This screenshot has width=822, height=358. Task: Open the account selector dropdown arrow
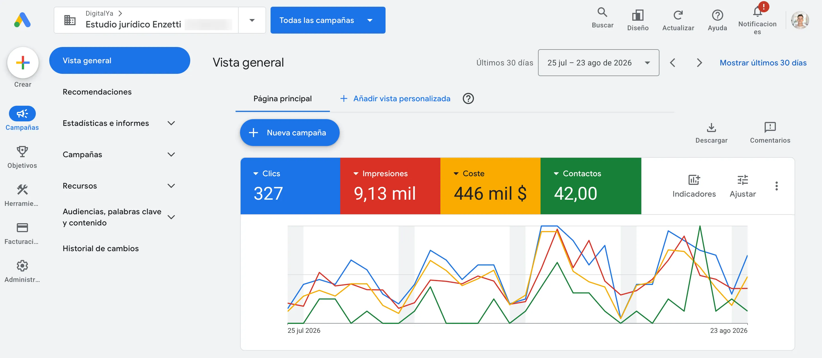point(252,20)
